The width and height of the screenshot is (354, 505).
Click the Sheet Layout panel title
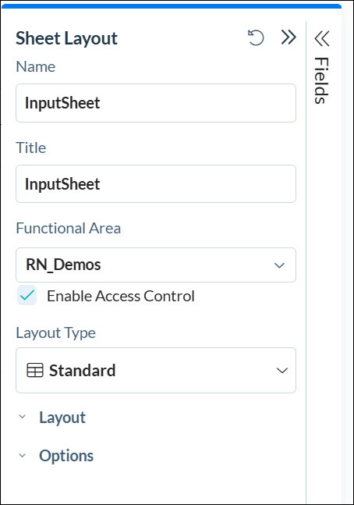66,38
